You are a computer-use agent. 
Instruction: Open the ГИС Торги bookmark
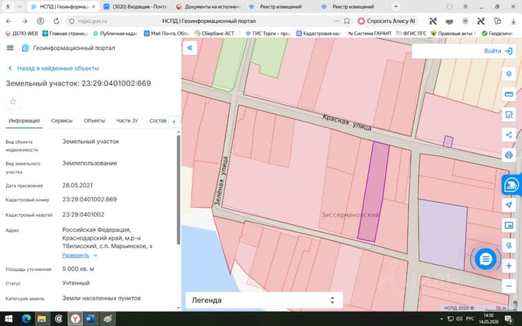pos(269,33)
